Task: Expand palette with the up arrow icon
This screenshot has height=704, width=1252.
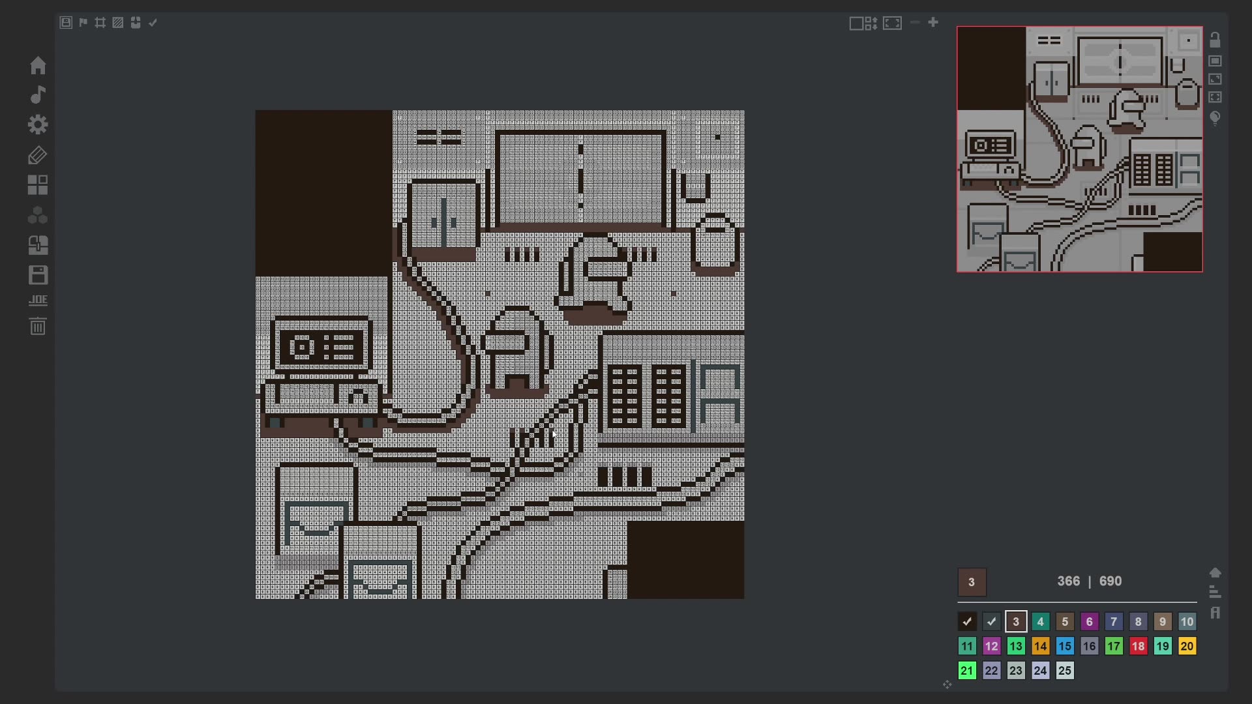Action: [x=1215, y=572]
